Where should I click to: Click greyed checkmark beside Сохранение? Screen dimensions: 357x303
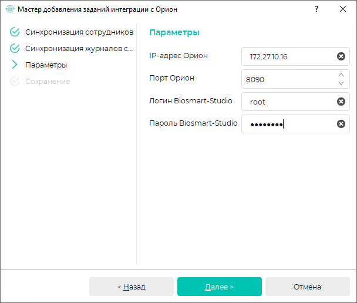pyautogui.click(x=15, y=81)
